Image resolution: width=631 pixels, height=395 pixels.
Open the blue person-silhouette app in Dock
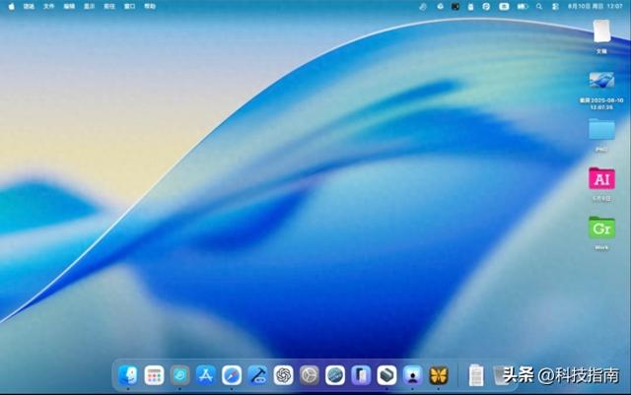[412, 375]
